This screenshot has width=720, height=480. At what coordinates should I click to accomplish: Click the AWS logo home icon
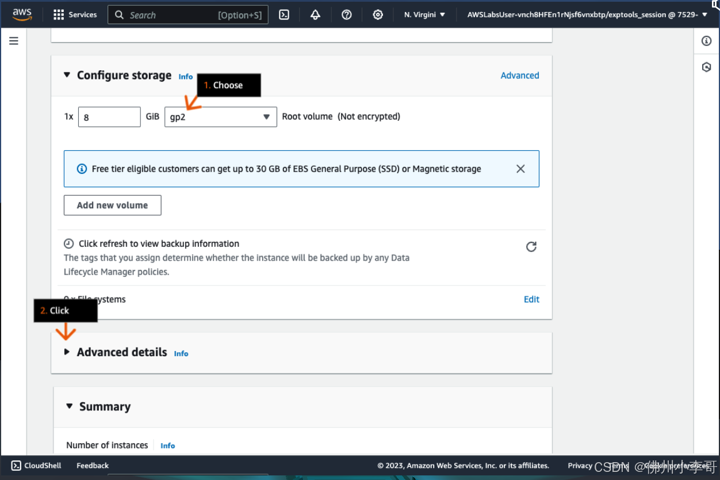[x=22, y=14]
